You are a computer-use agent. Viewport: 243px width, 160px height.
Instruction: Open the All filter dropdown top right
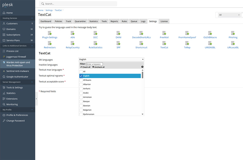click(x=229, y=15)
